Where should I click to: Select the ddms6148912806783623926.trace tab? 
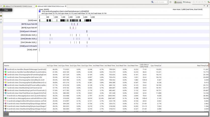50,6
